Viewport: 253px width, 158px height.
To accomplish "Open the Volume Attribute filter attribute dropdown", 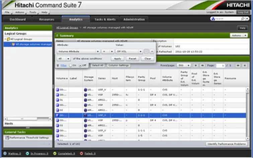I will [x=78, y=51].
